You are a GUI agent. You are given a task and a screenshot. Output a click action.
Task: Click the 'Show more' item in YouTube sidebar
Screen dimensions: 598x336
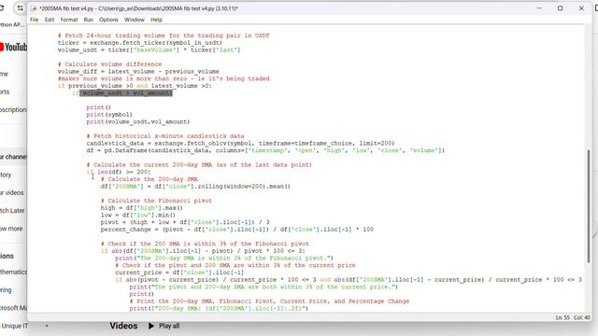coord(11,229)
